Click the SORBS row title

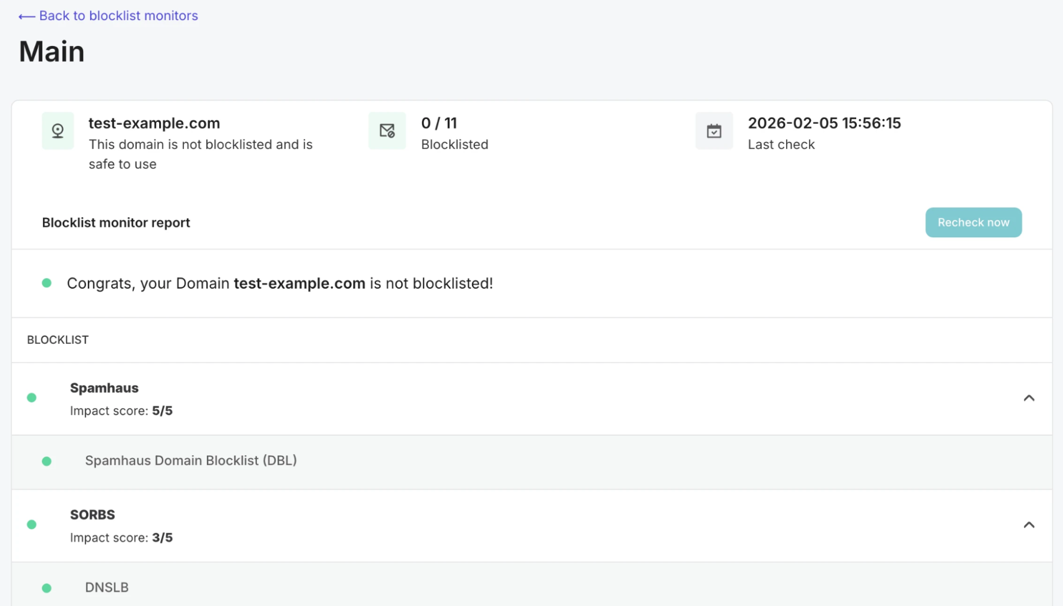click(x=93, y=515)
